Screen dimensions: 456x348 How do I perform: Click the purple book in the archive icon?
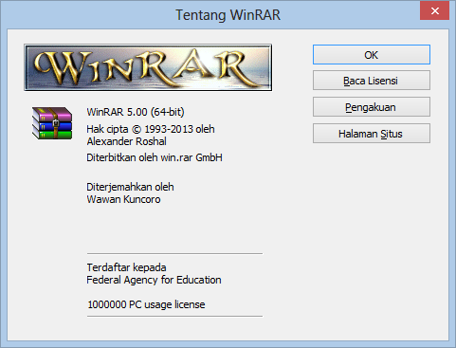[52, 113]
